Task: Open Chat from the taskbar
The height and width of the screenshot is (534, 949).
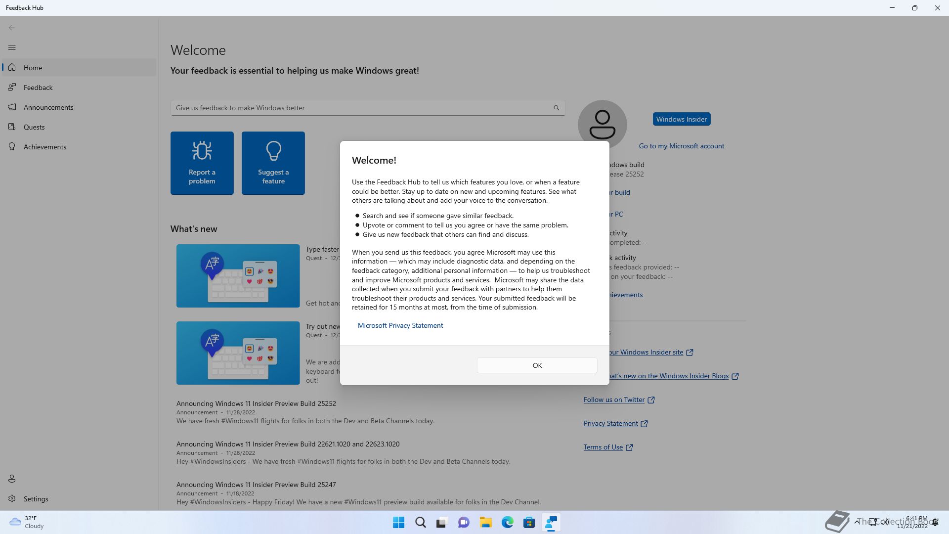Action: point(464,523)
